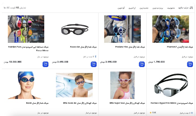
Task: Sort by ارزانترین (cheapest)
Action: point(132,8)
